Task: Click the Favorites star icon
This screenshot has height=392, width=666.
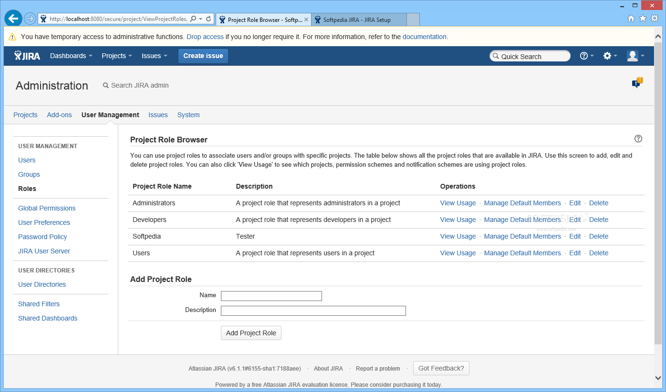Action: [643, 18]
